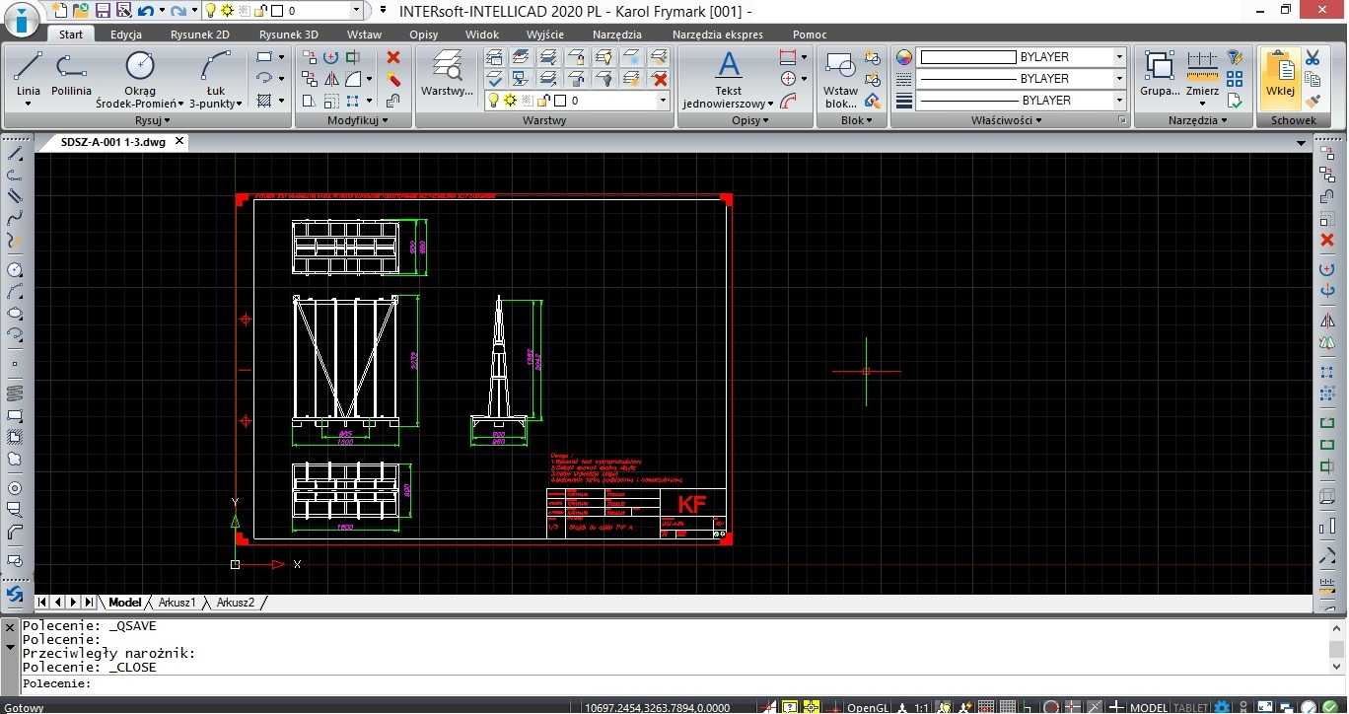The height and width of the screenshot is (714, 1349).
Task: Choose the Okrąg Środek-Promień circle tool
Action: 141,79
